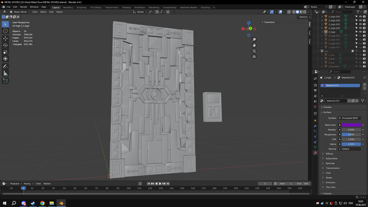The height and width of the screenshot is (207, 368).
Task: Open the Scene properties tab
Action: pos(315,101)
